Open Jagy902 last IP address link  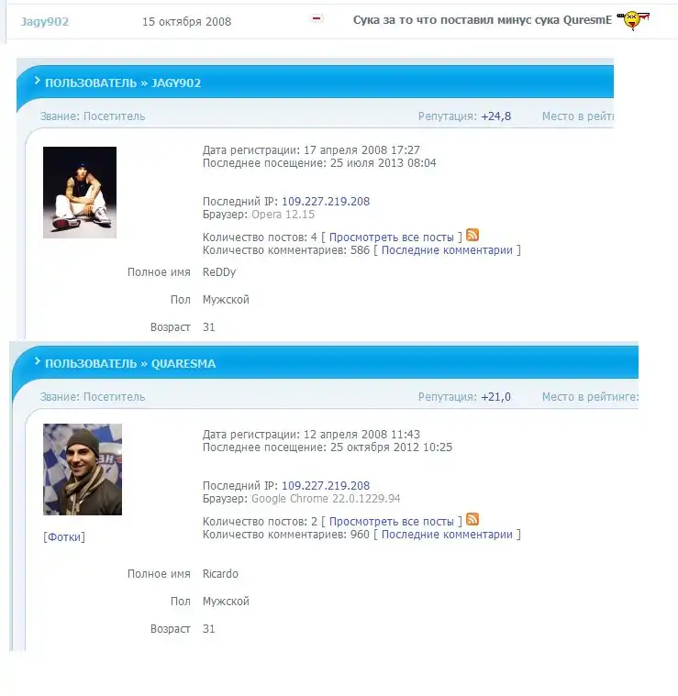pos(326,202)
